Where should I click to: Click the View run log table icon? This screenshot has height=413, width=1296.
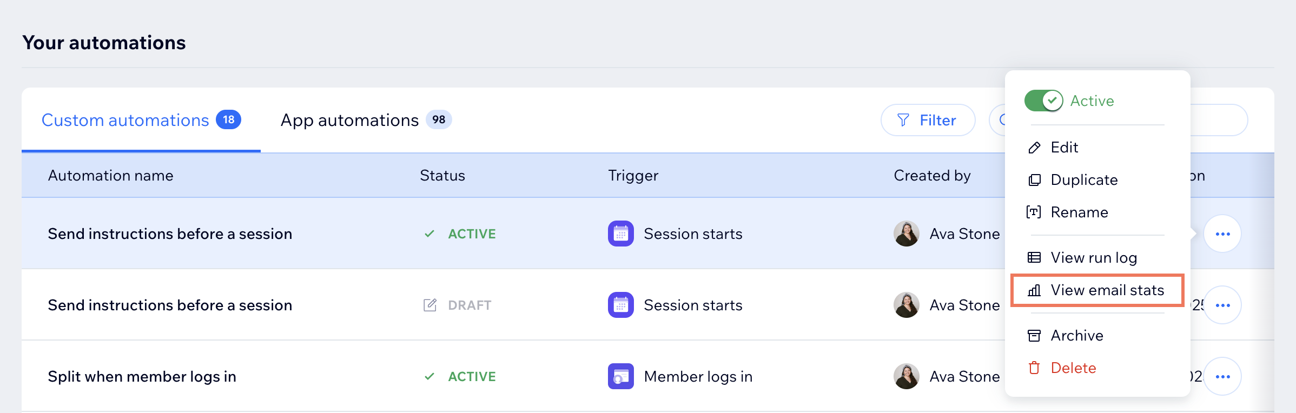[x=1034, y=258]
